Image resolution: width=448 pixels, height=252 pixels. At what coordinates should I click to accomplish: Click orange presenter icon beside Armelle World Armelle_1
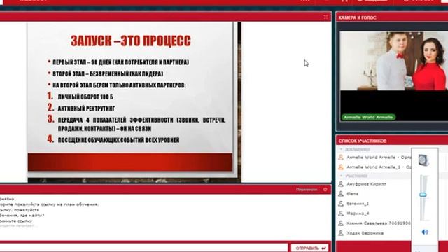click(x=341, y=167)
